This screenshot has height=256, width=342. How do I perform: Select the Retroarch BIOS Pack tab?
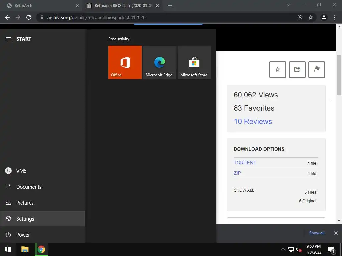pos(122,6)
